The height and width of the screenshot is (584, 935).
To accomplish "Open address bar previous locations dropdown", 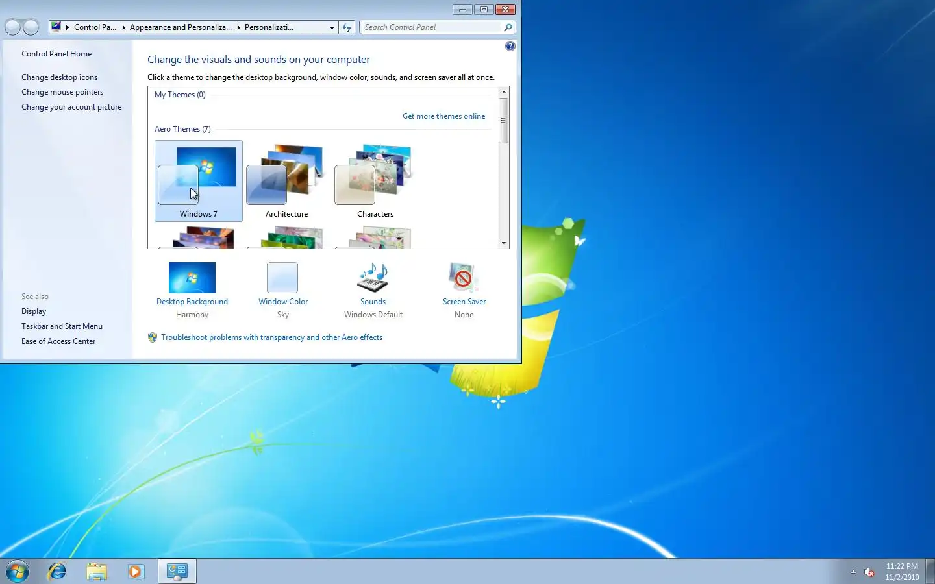I will (x=332, y=27).
